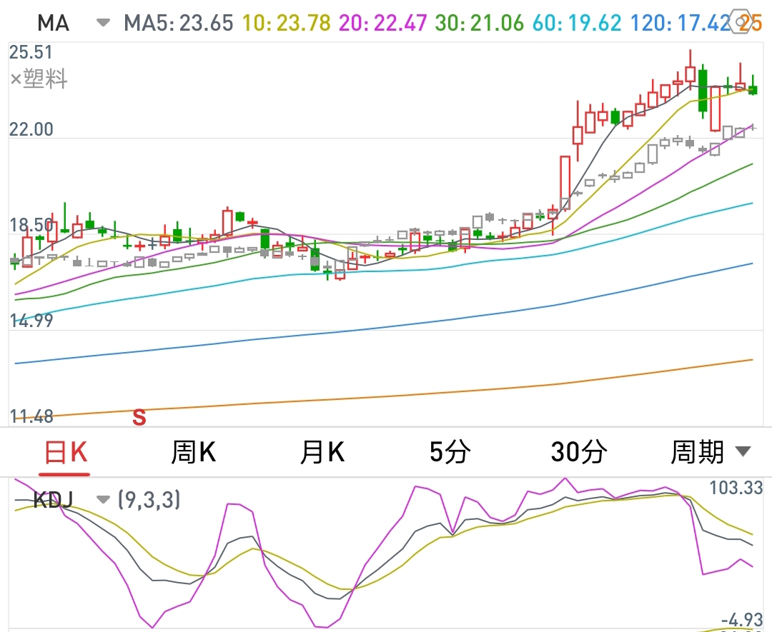Switch to the 5分 chart tab
This screenshot has height=632, width=772.
click(x=450, y=452)
